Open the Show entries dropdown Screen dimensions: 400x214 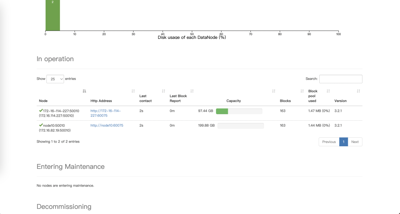pos(55,79)
